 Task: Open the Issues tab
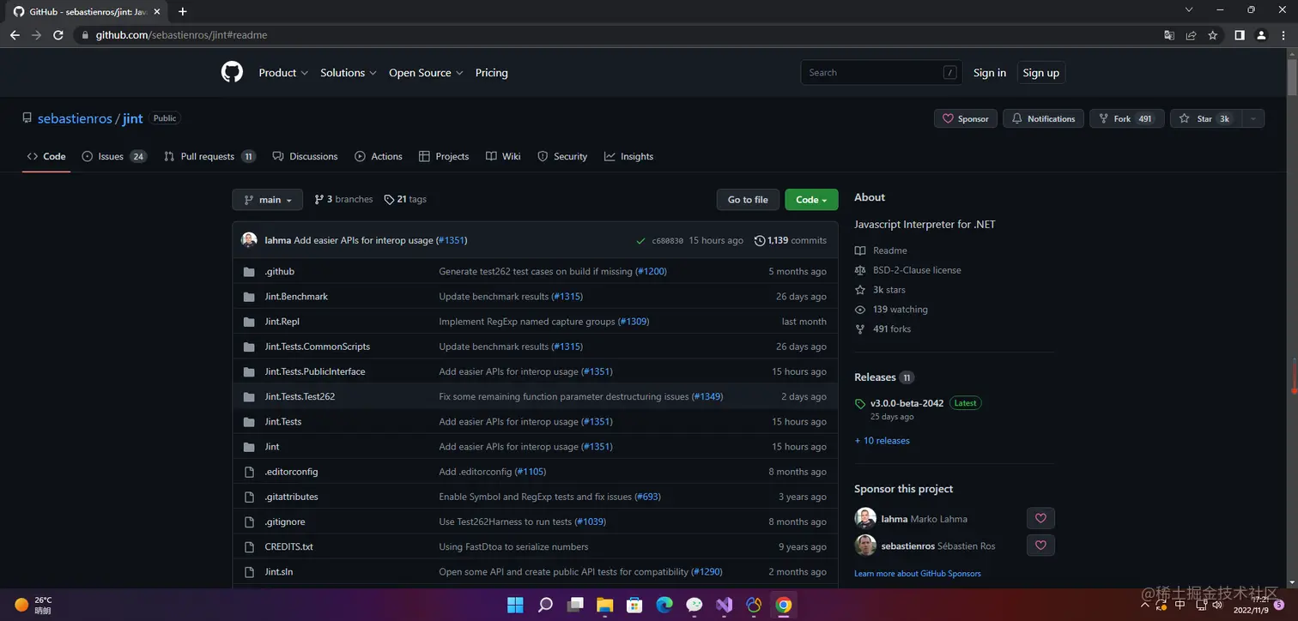(114, 156)
